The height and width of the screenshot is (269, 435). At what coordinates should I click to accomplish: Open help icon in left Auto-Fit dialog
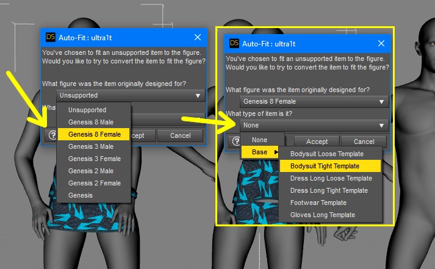click(52, 135)
